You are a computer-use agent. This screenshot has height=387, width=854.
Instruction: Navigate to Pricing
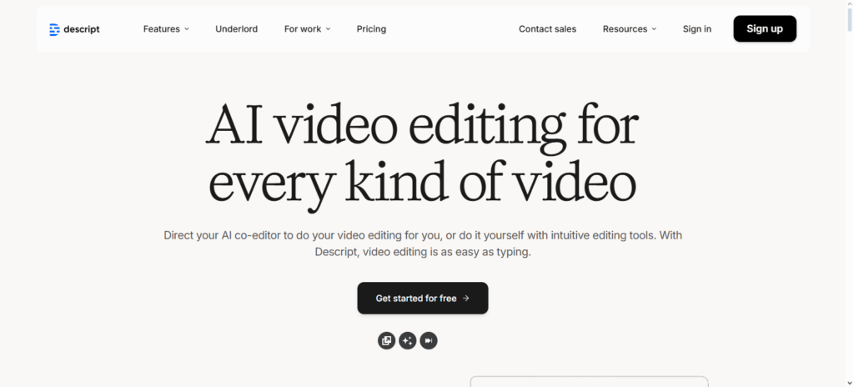(371, 29)
